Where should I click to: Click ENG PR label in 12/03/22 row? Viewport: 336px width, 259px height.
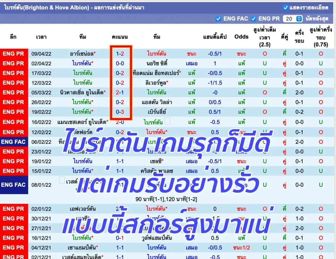click(x=14, y=83)
